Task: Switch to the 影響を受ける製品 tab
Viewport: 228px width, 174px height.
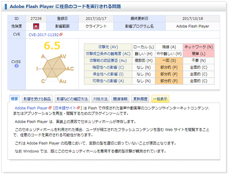Action: click(37, 99)
